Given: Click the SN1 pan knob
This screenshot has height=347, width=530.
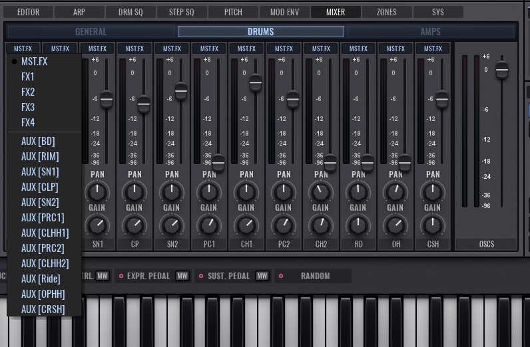Looking at the screenshot, I should pyautogui.click(x=97, y=191).
